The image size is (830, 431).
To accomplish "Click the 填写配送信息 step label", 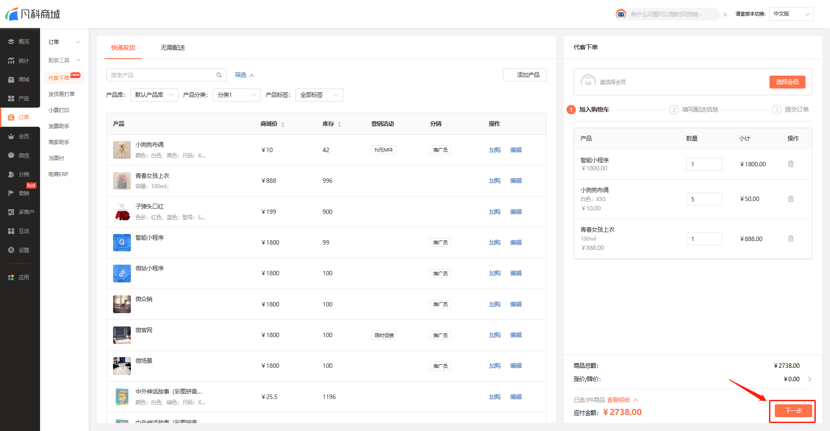I will [x=700, y=109].
